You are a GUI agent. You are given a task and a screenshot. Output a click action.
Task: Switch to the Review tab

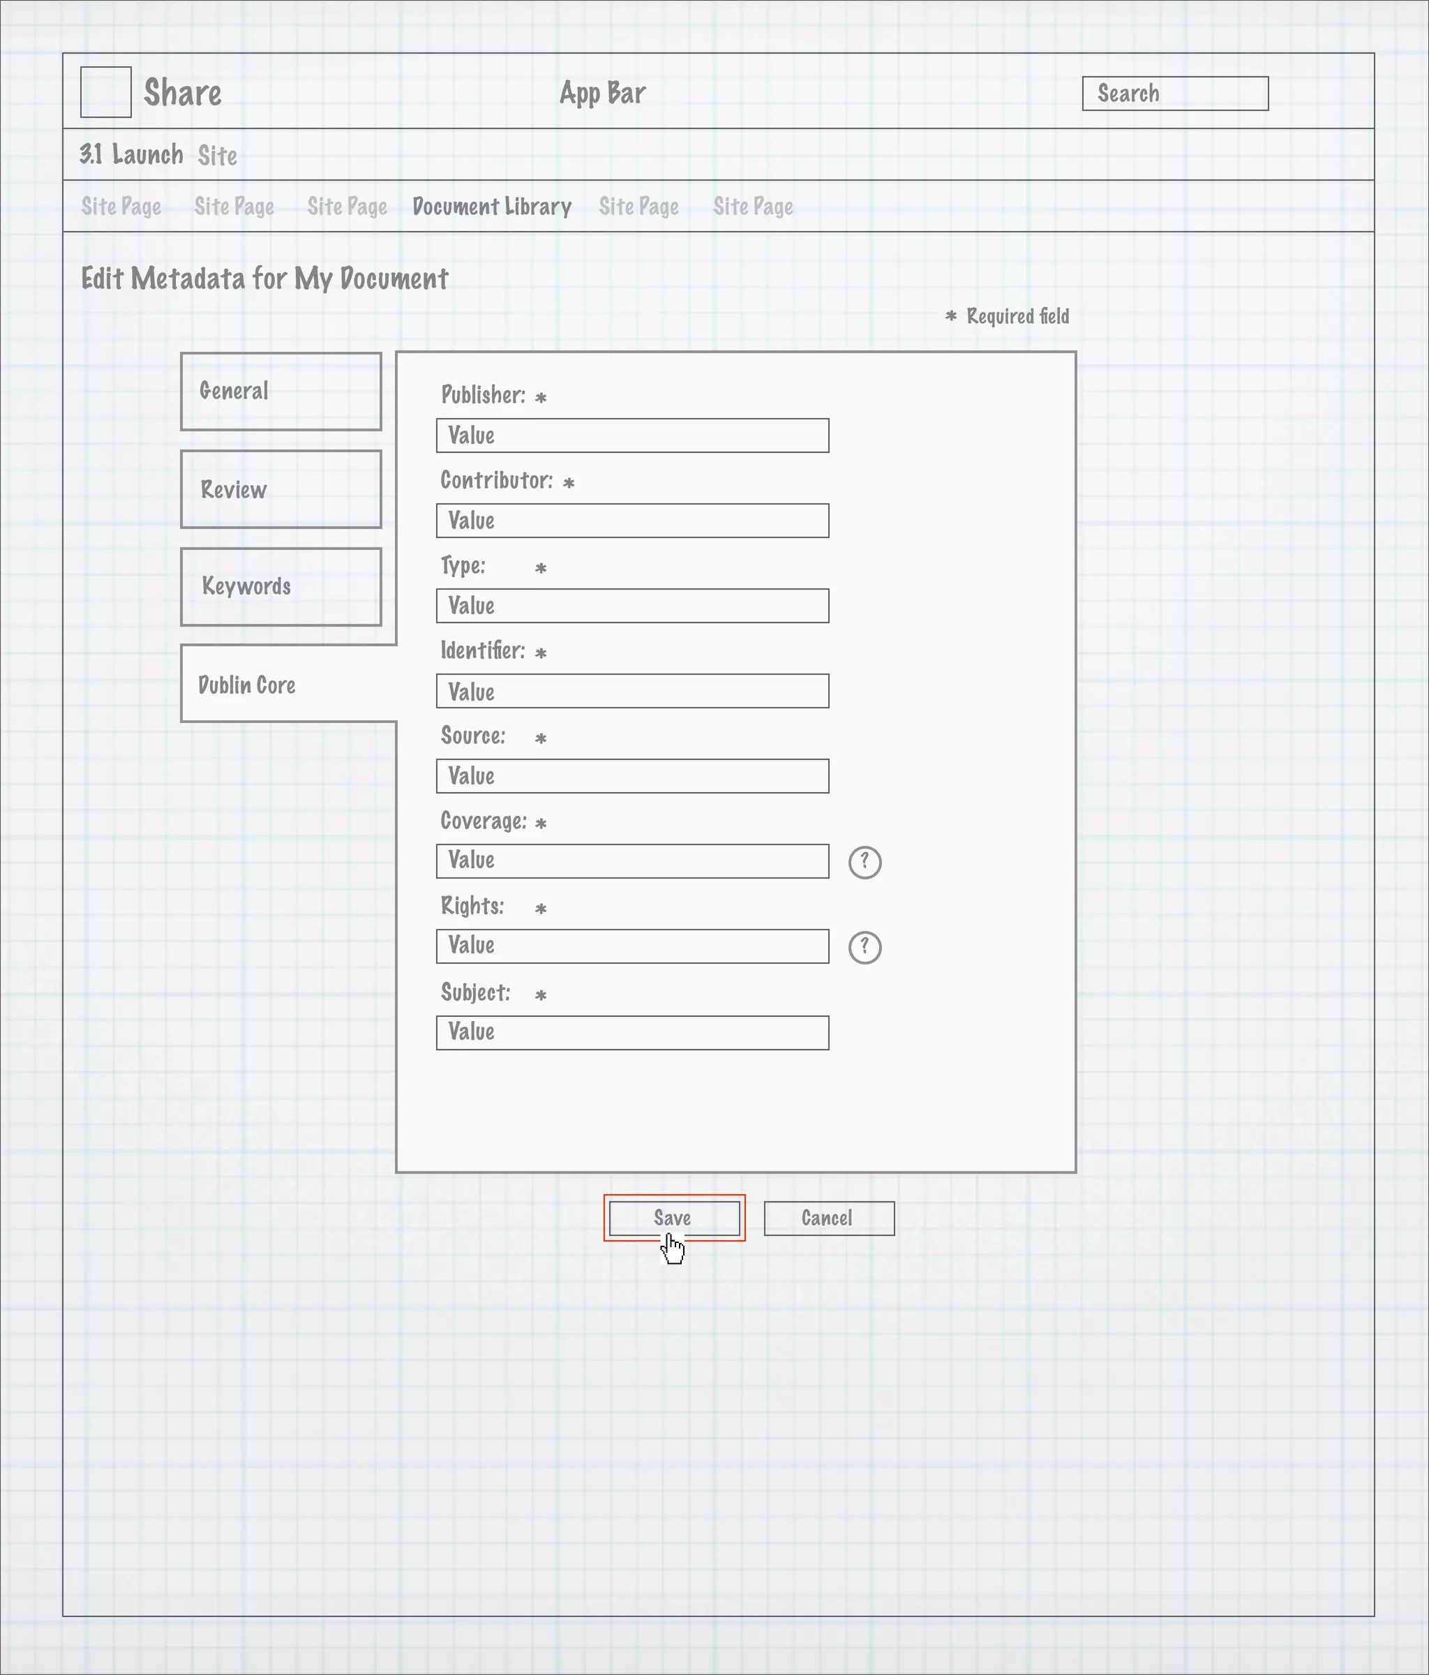280,489
